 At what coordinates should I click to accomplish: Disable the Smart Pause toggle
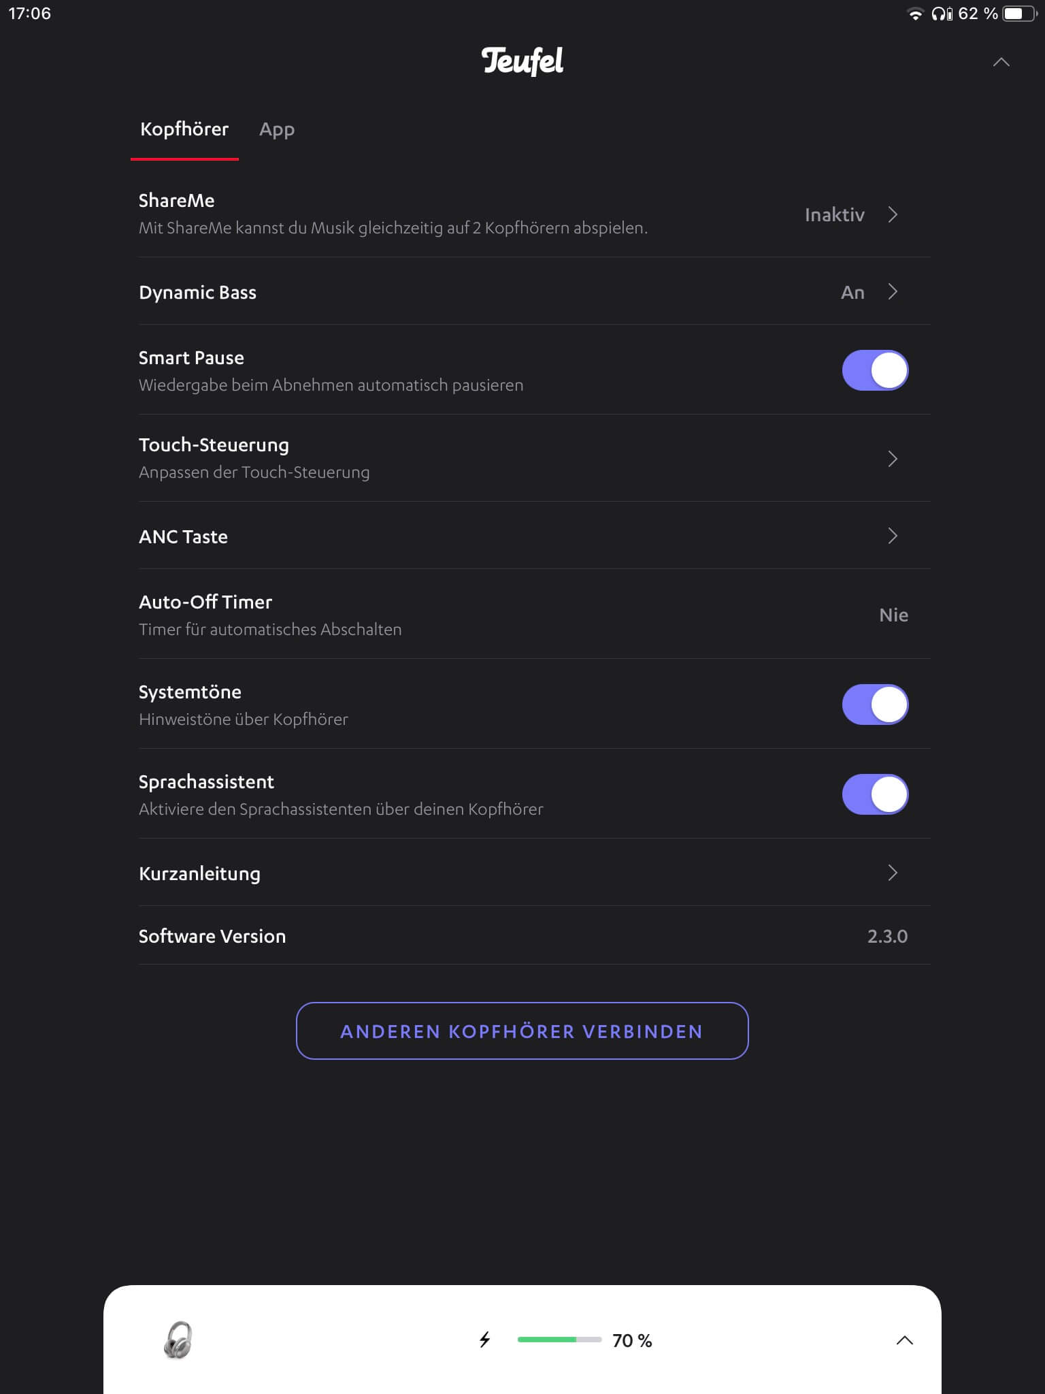pyautogui.click(x=875, y=370)
